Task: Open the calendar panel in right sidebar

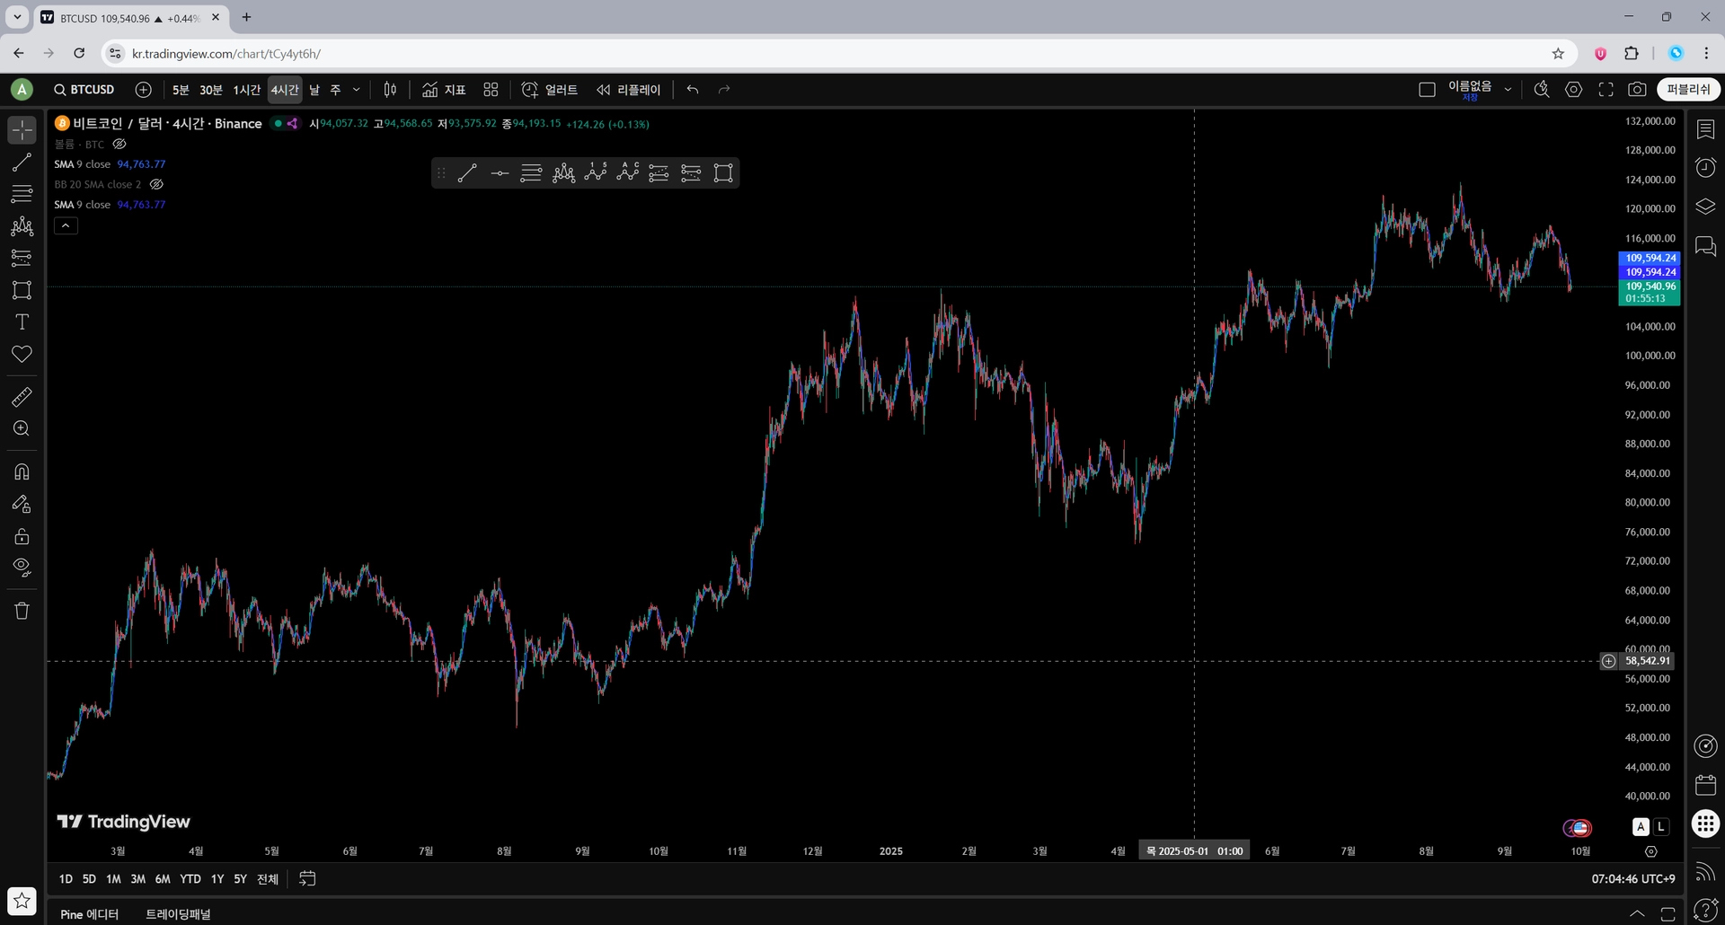Action: click(x=1705, y=785)
